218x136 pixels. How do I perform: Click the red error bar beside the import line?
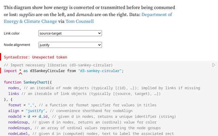click(x=1, y=71)
